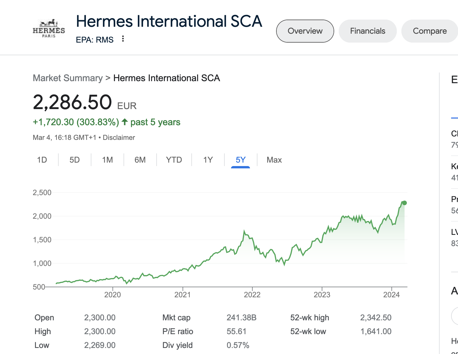
Task: Show the Max time range
Action: (274, 160)
